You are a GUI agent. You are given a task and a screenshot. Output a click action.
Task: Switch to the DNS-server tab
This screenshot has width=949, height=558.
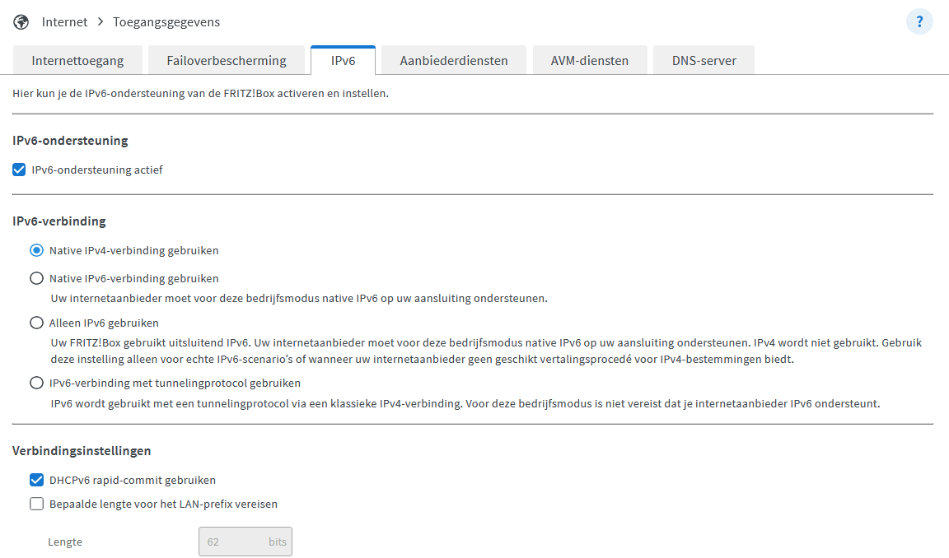click(704, 61)
